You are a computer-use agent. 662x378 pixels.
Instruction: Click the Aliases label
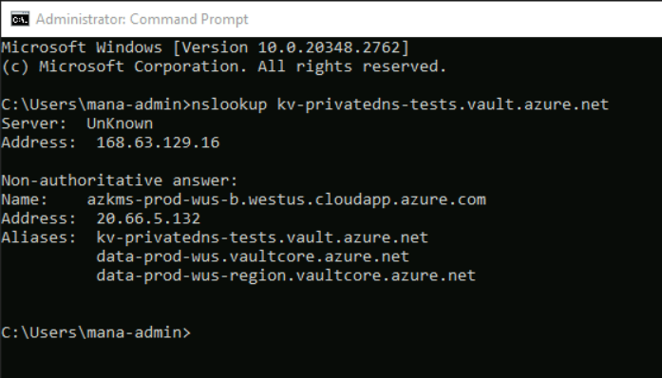pyautogui.click(x=38, y=237)
